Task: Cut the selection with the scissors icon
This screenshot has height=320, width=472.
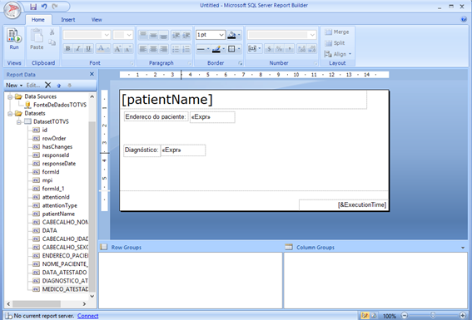Action: pos(52,32)
